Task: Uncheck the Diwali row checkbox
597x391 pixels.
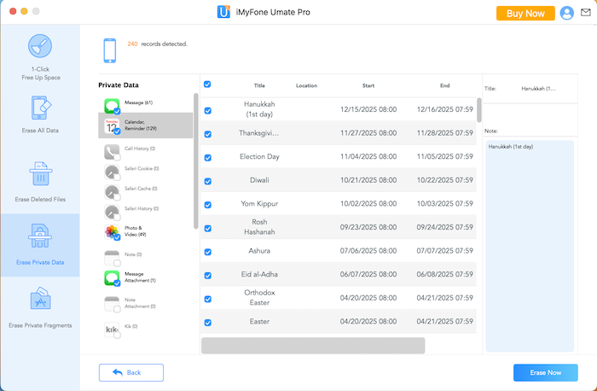Action: [207, 181]
